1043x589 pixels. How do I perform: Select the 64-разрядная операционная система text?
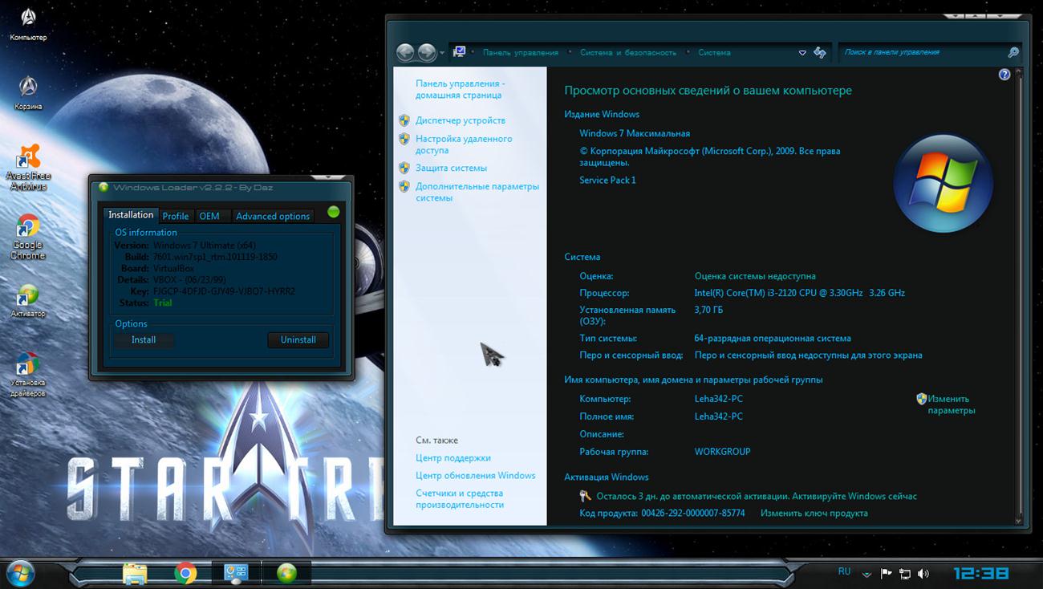pos(773,339)
